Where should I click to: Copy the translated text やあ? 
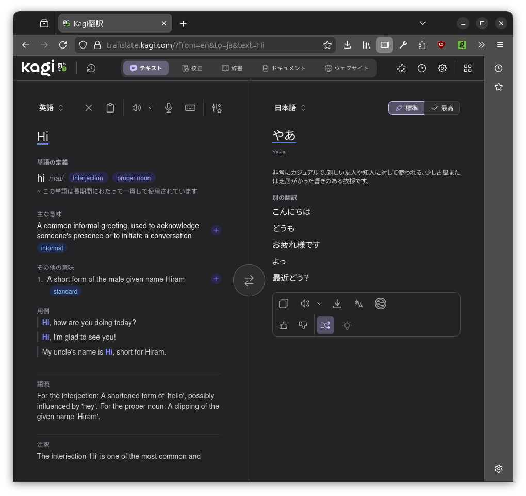[283, 303]
